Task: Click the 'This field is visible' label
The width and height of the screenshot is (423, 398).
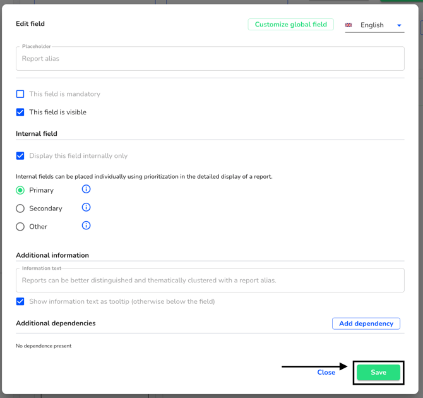Action: tap(57, 112)
